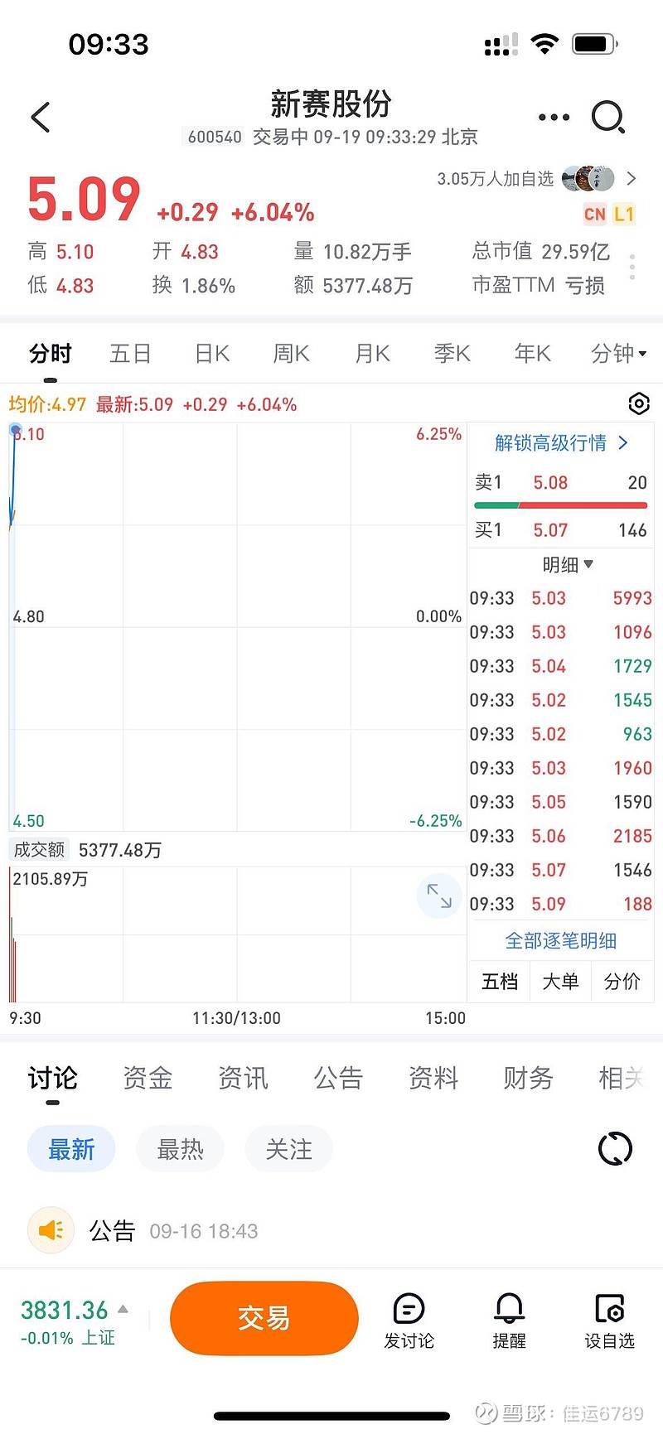663x1434 pixels.
Task: Open chart settings hexagon icon
Action: point(639,403)
